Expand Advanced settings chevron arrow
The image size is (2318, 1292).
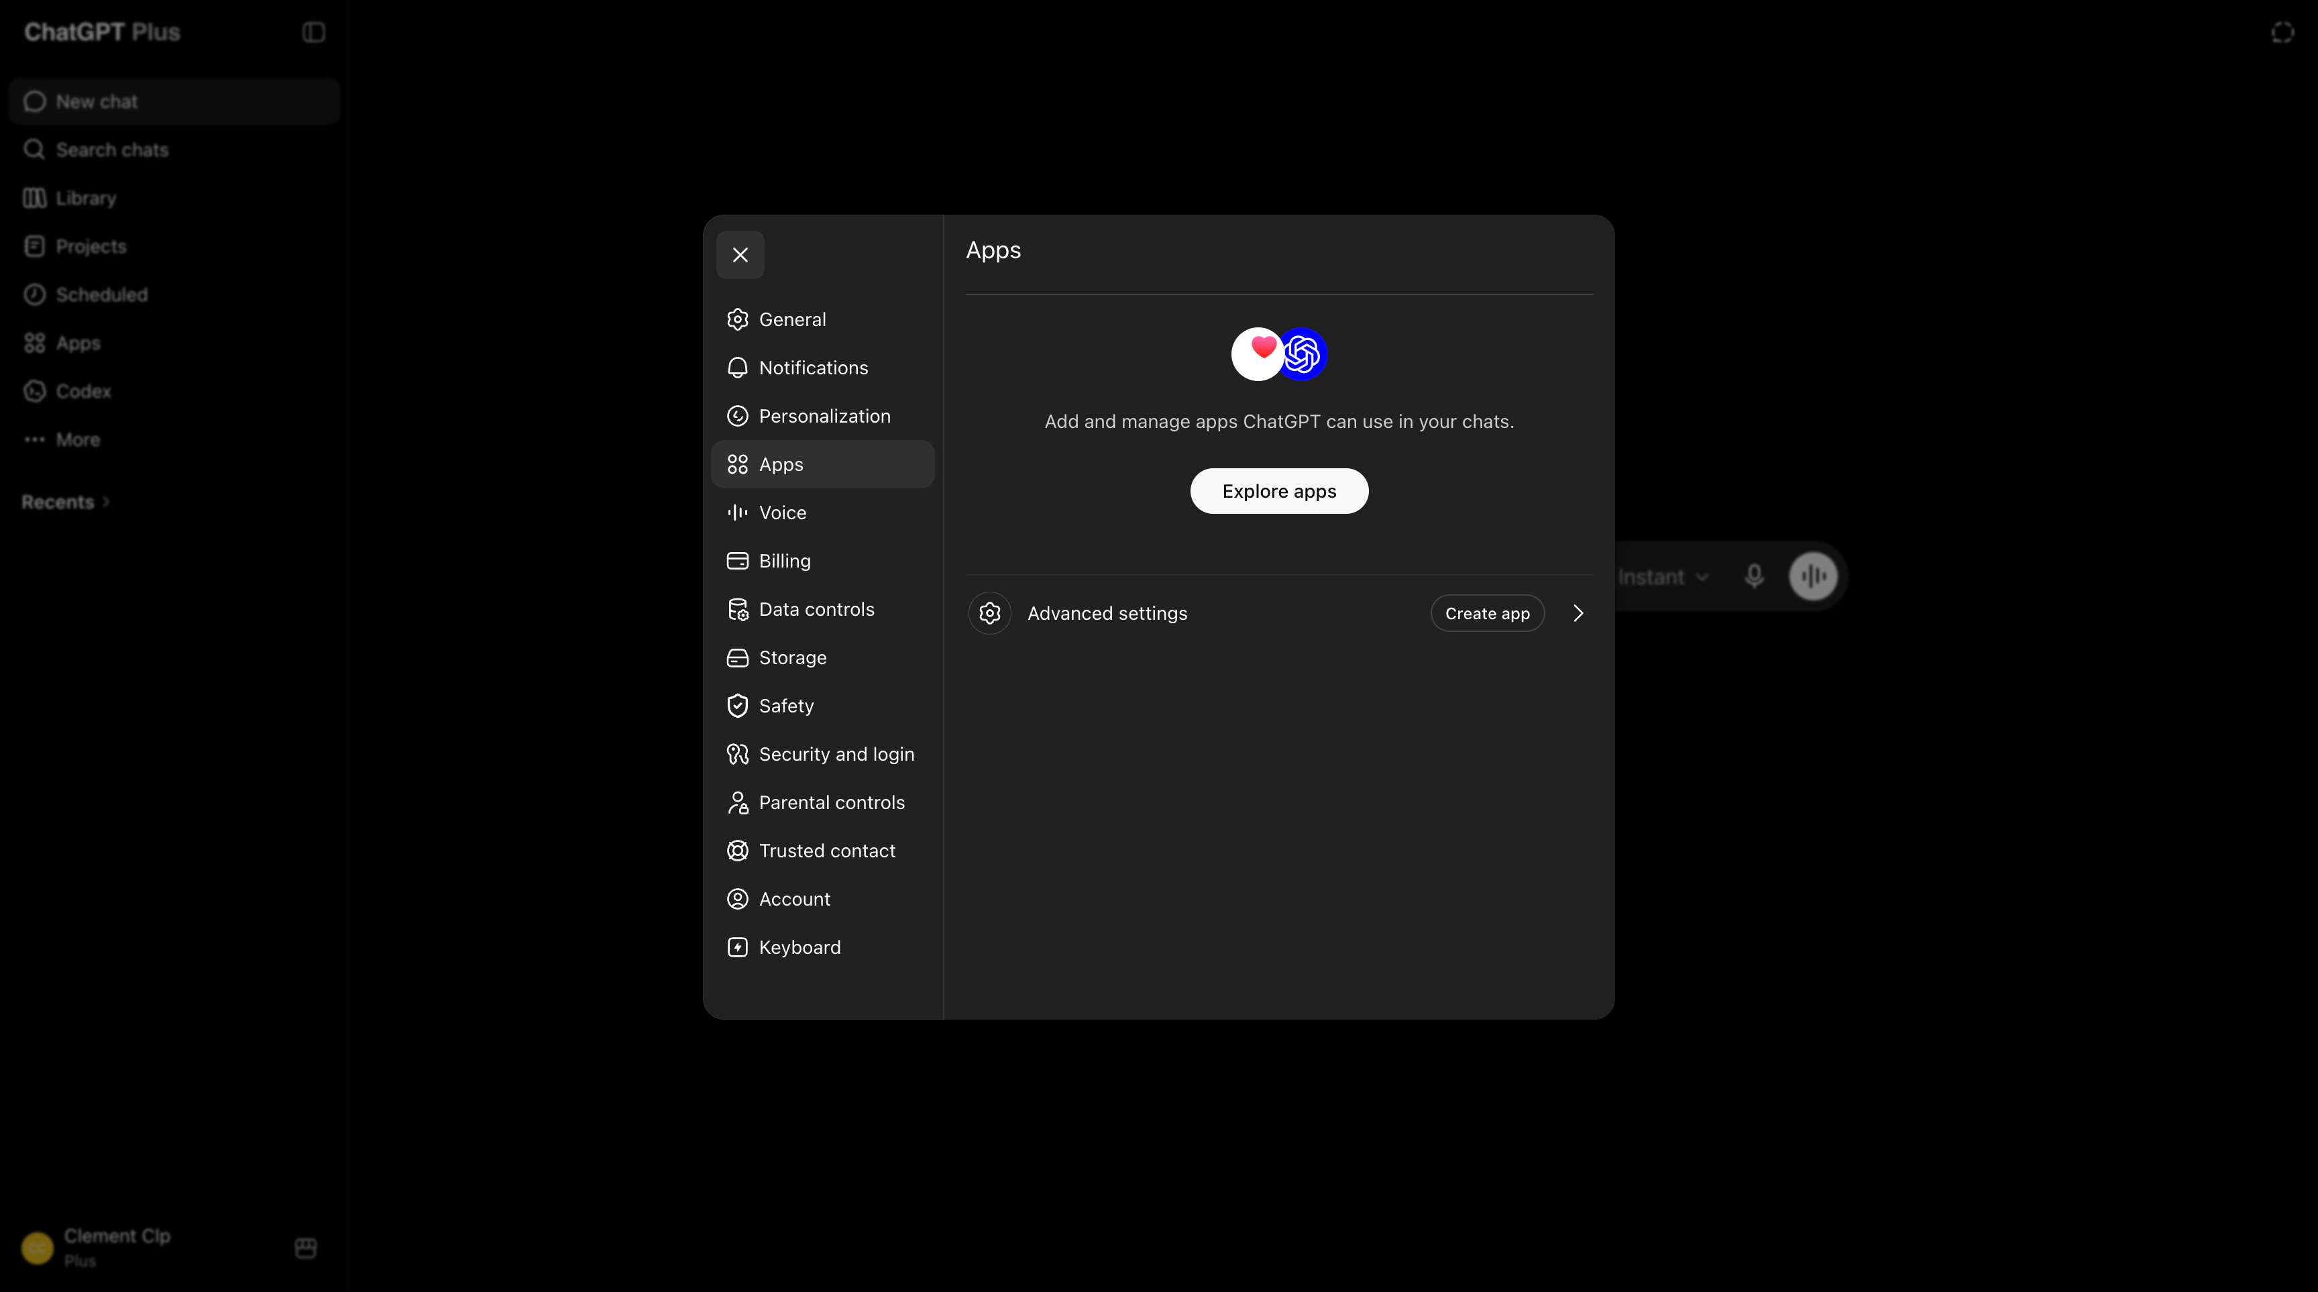point(1578,614)
